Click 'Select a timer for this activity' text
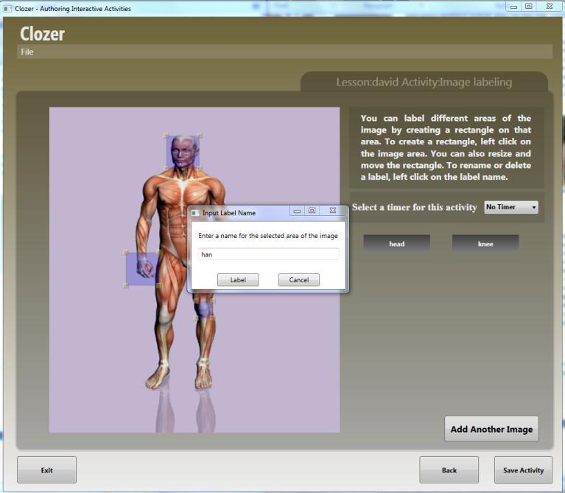This screenshot has height=493, width=565. point(415,207)
